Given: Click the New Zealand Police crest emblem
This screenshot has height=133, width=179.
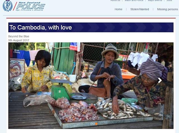Looking at the screenshot, I should pyautogui.click(x=8, y=6).
